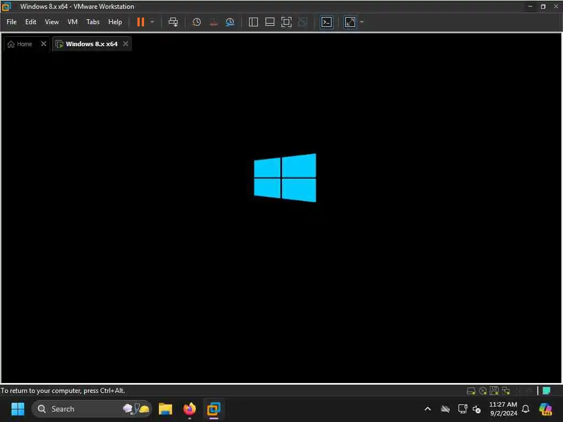Click the hard disk device status icon

click(x=471, y=391)
